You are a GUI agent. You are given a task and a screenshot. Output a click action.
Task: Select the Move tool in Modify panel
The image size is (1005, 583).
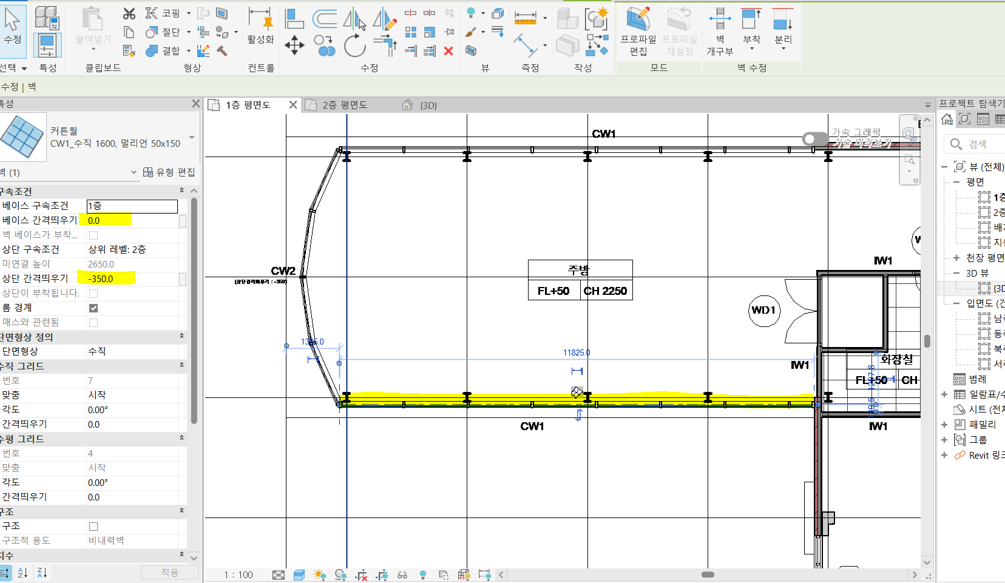(294, 45)
